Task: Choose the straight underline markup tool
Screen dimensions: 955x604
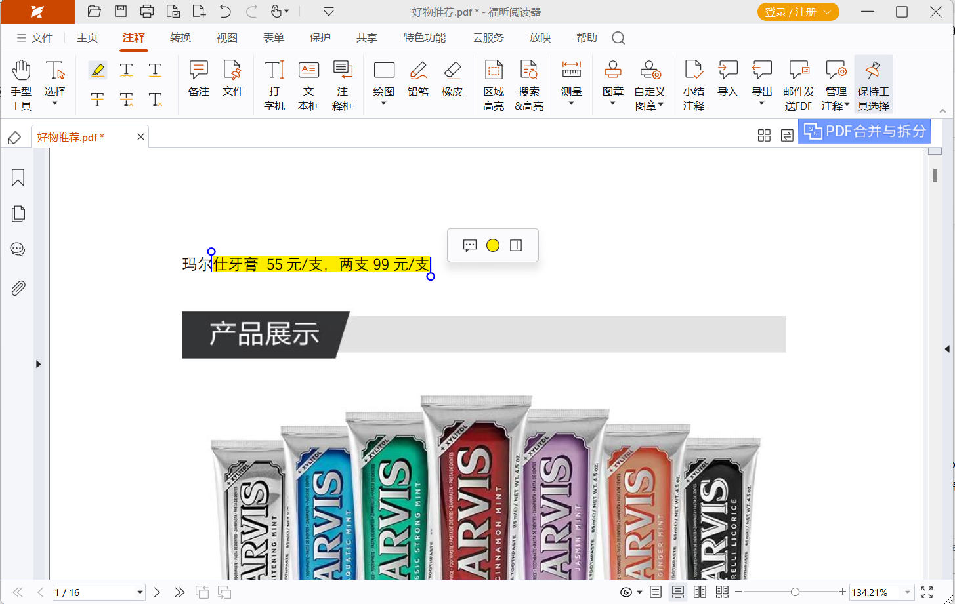Action: (156, 70)
